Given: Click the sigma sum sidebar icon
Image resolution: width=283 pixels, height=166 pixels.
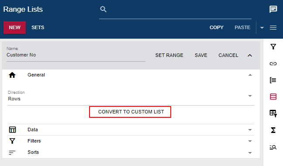Looking at the screenshot, I should [273, 130].
